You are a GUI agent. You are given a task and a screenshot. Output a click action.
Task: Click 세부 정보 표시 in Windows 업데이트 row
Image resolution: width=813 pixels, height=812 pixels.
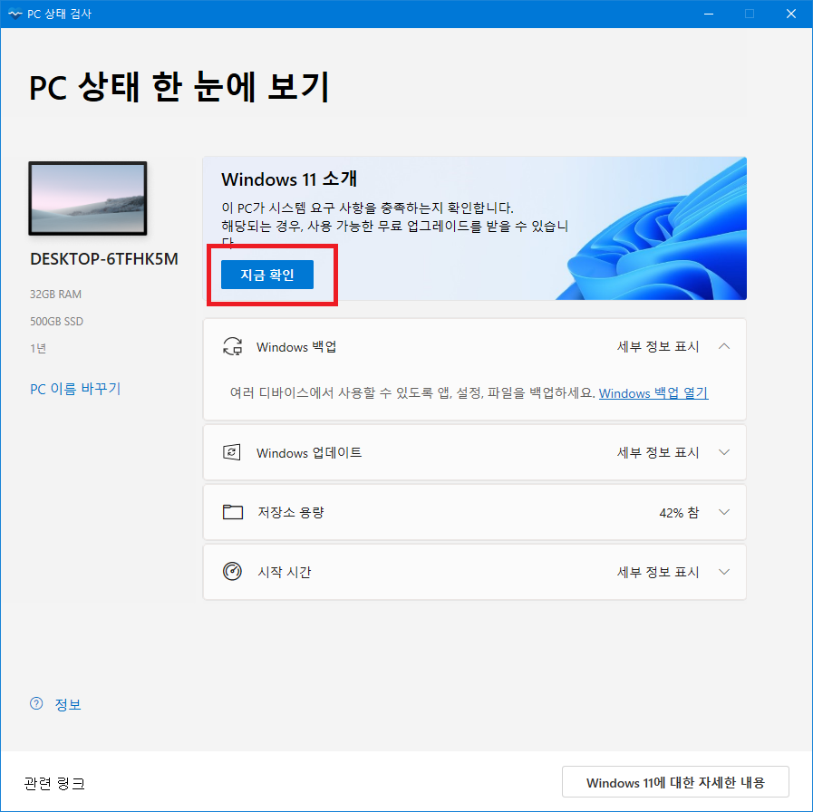[658, 452]
